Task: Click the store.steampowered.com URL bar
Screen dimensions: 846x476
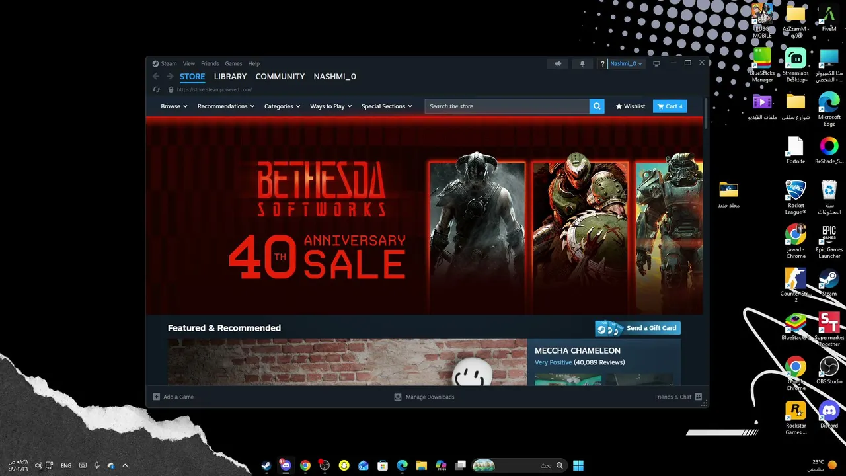Action: click(x=214, y=89)
